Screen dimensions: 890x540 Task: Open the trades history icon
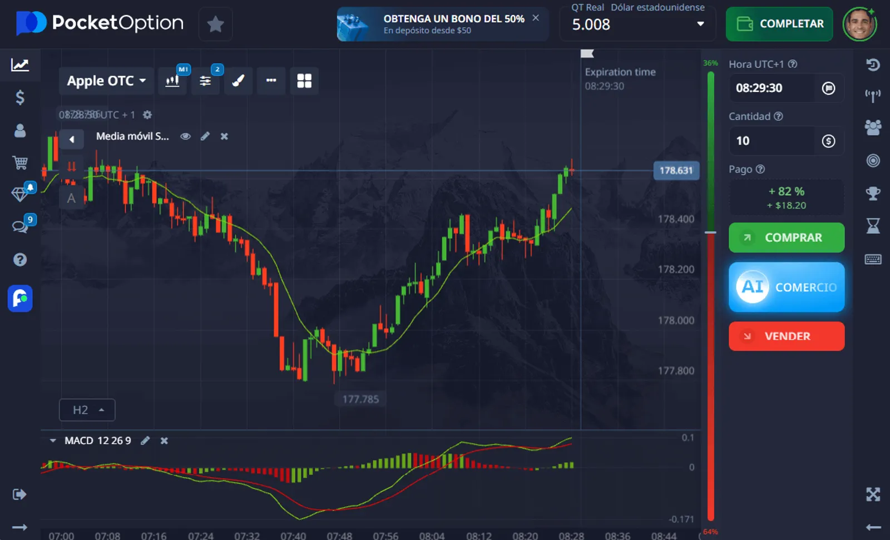point(873,65)
